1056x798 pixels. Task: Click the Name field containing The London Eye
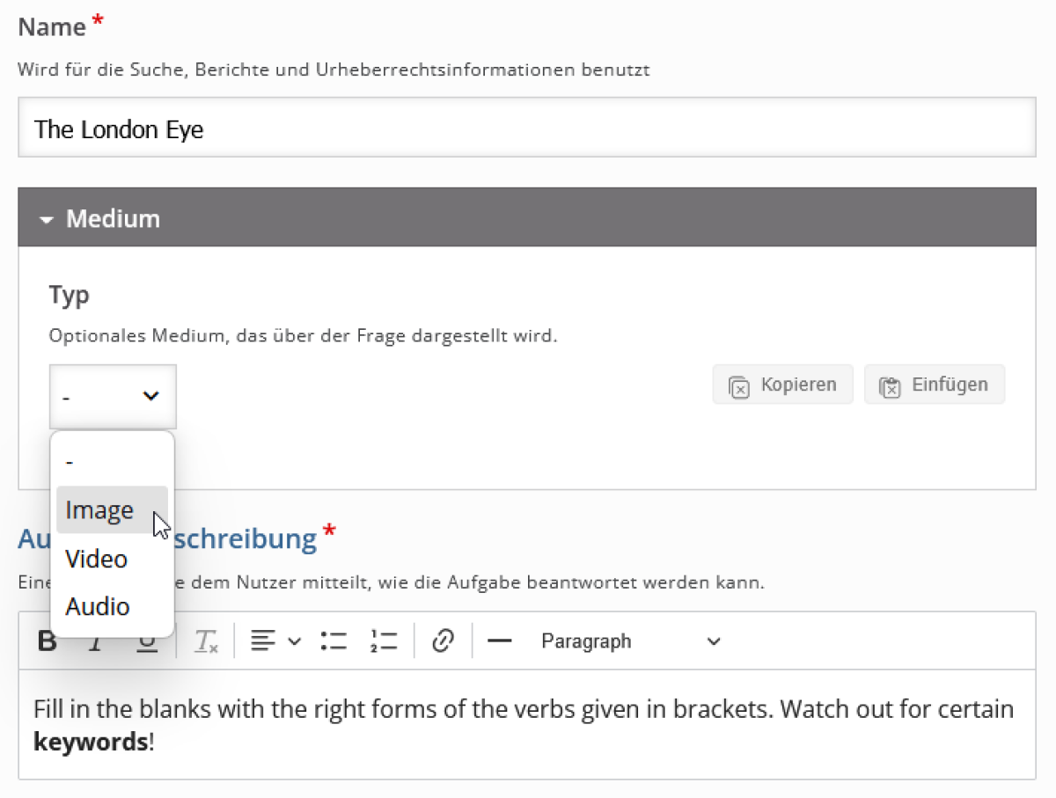coord(526,129)
